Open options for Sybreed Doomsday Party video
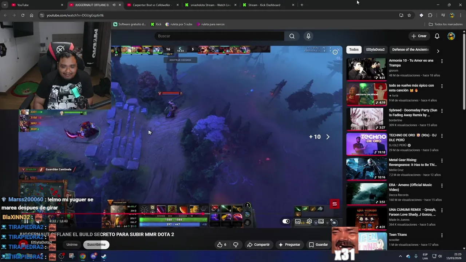Viewport: 466px width, 262px height. pyautogui.click(x=442, y=111)
